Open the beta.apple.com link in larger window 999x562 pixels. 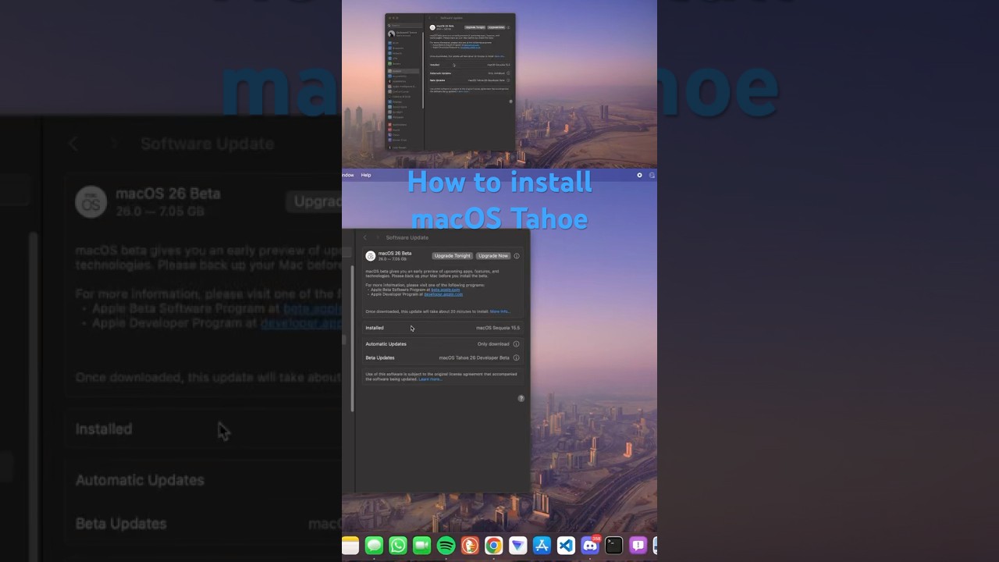(x=446, y=290)
